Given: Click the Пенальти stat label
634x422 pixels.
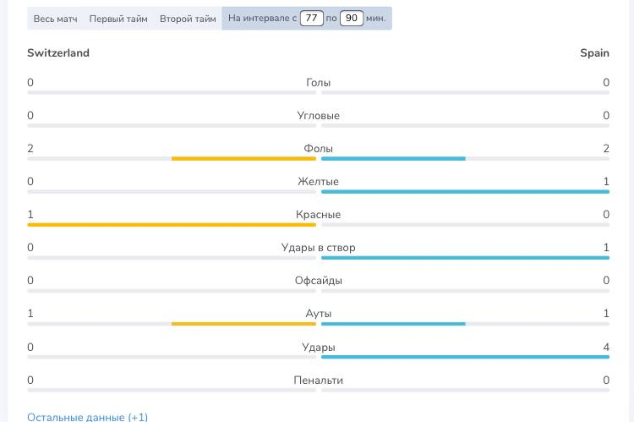Looking at the screenshot, I should coord(318,381).
